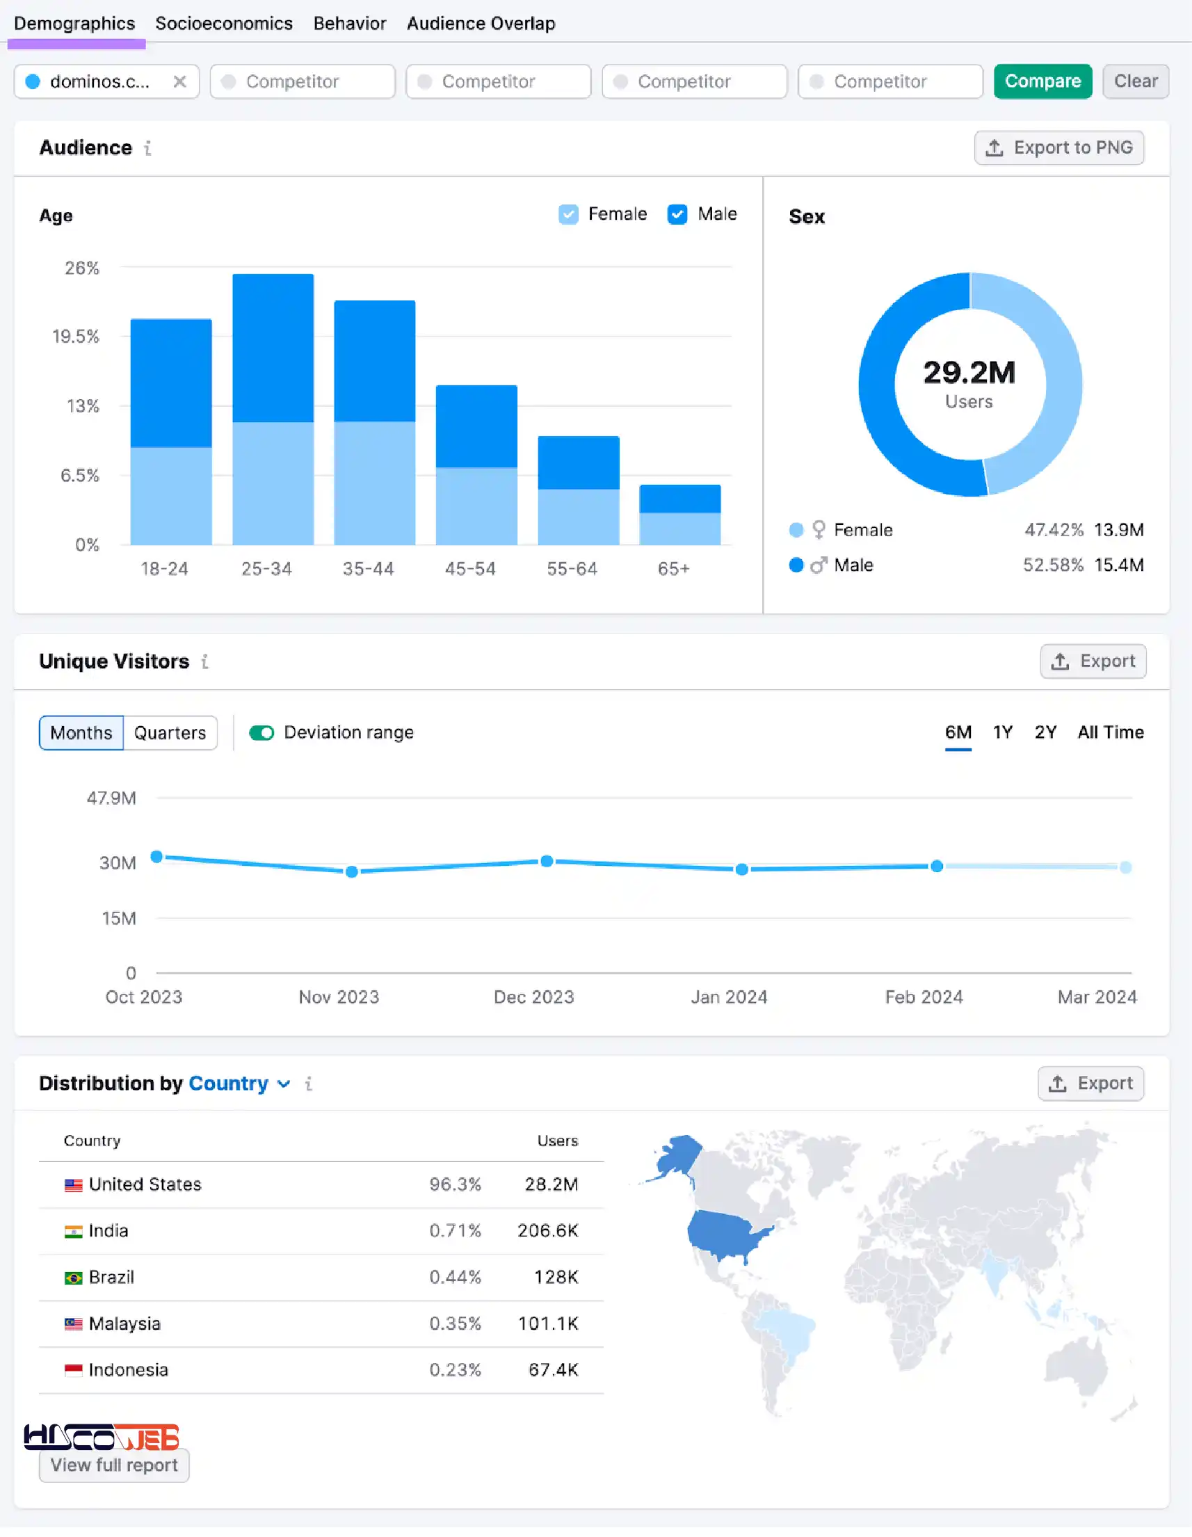Image resolution: width=1192 pixels, height=1537 pixels.
Task: Export the Distribution by Country data
Action: click(x=1090, y=1084)
